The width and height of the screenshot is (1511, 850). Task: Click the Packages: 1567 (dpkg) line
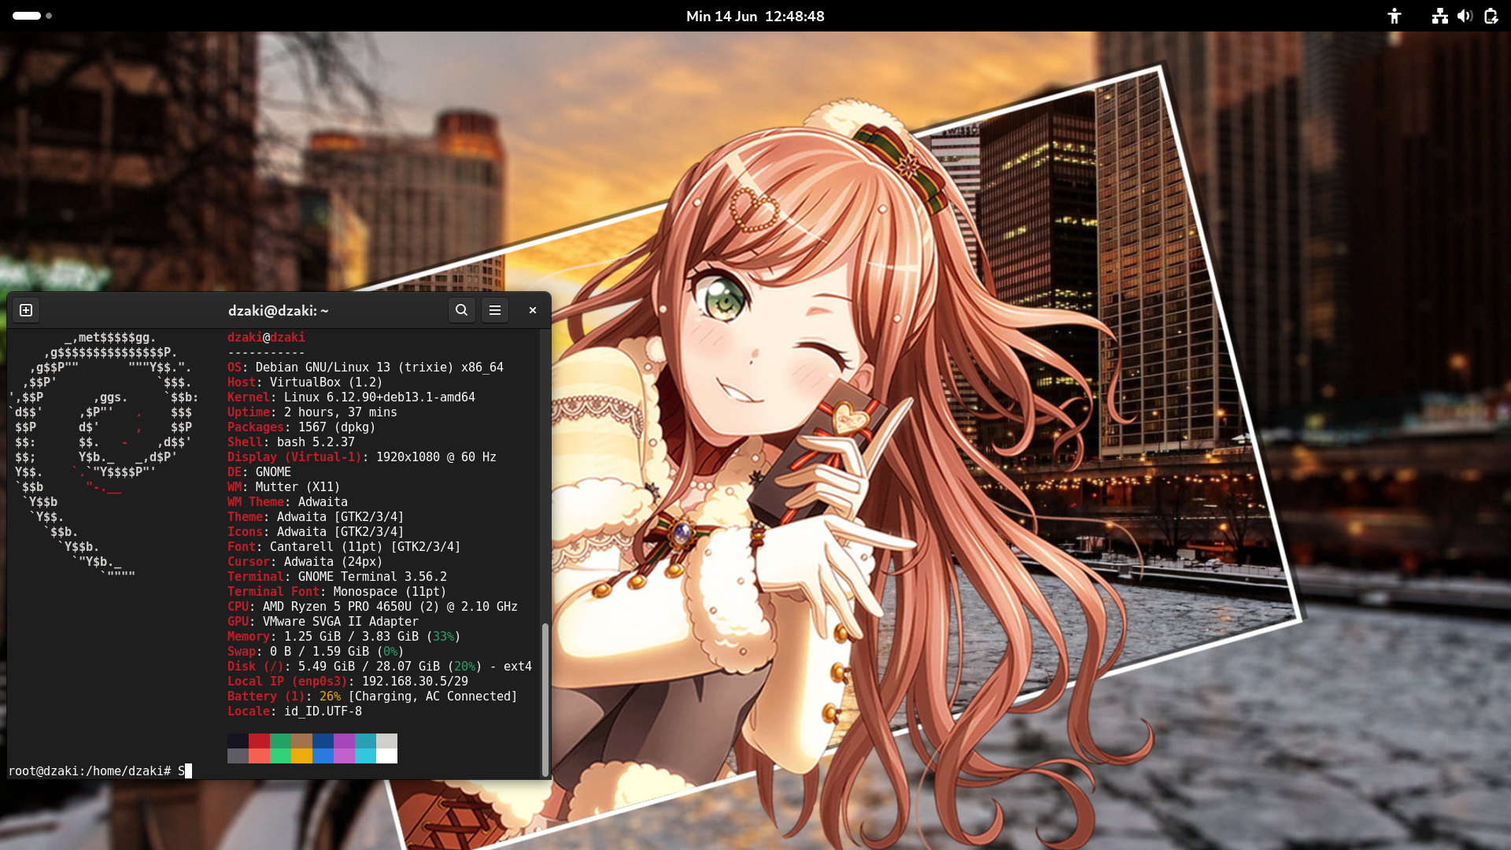tap(301, 427)
